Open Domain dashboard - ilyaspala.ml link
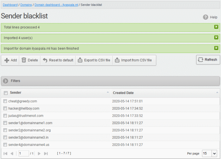This screenshot has width=221, height=159. pos(56,5)
